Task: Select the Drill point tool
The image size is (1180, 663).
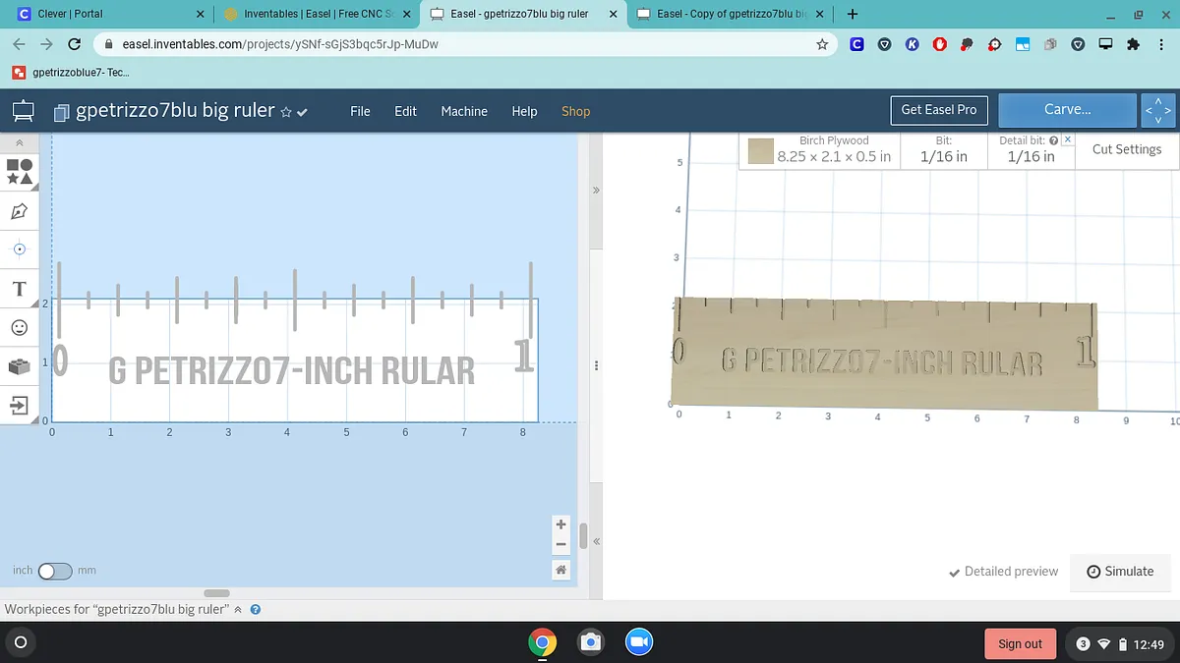Action: pos(20,249)
